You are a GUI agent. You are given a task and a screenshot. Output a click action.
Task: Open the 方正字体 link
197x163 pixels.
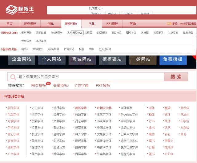[38, 108]
